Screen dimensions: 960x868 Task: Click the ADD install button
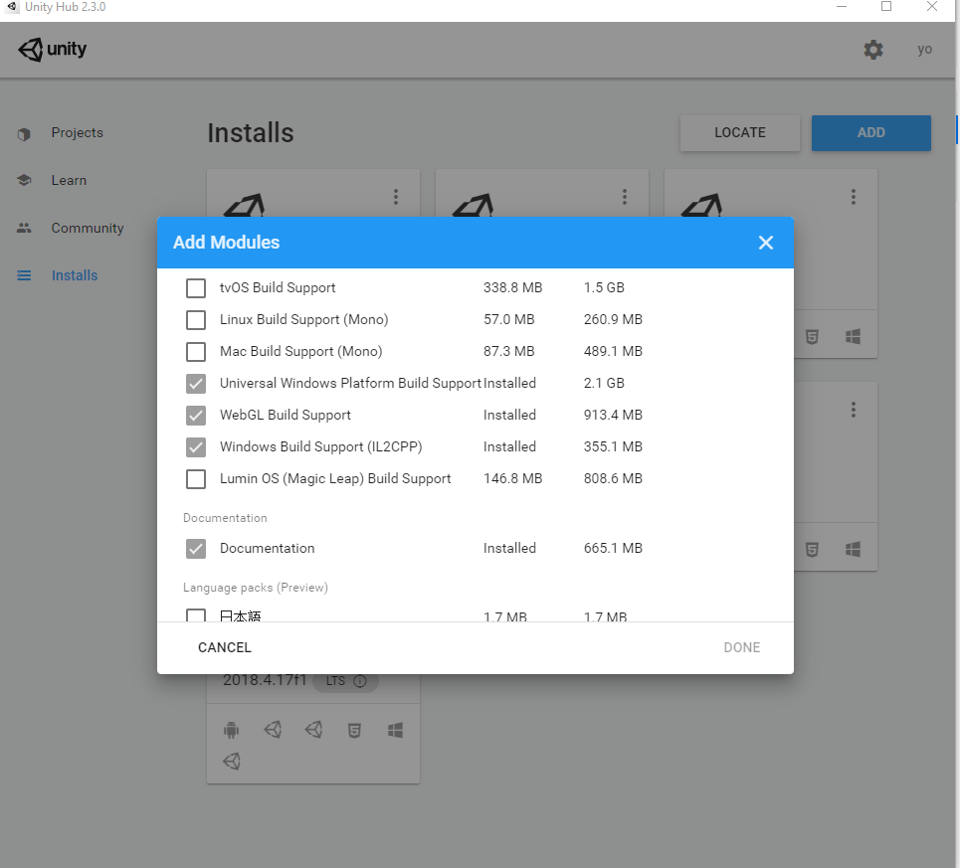tap(870, 133)
